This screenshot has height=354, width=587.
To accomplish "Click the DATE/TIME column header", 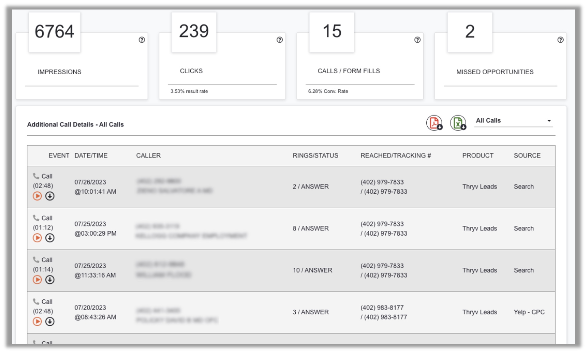I will (x=91, y=156).
